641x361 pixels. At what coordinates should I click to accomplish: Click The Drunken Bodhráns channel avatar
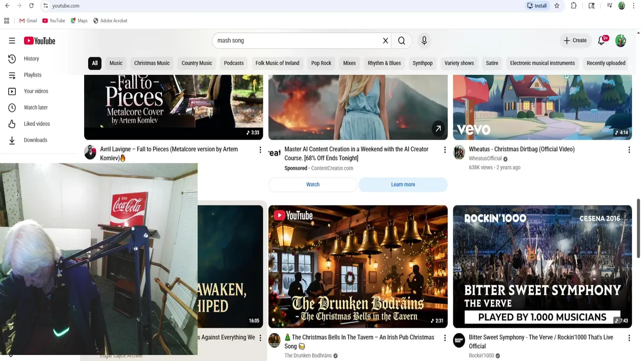tap(274, 340)
